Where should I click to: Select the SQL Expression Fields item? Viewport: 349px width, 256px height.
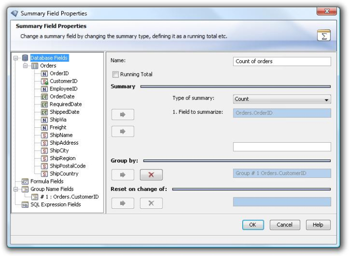pyautogui.click(x=56, y=204)
